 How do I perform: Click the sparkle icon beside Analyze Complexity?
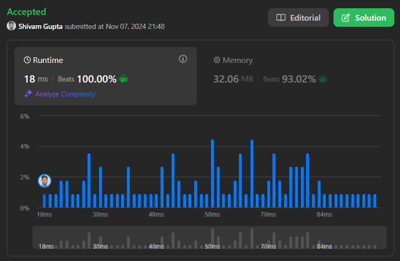click(x=28, y=94)
